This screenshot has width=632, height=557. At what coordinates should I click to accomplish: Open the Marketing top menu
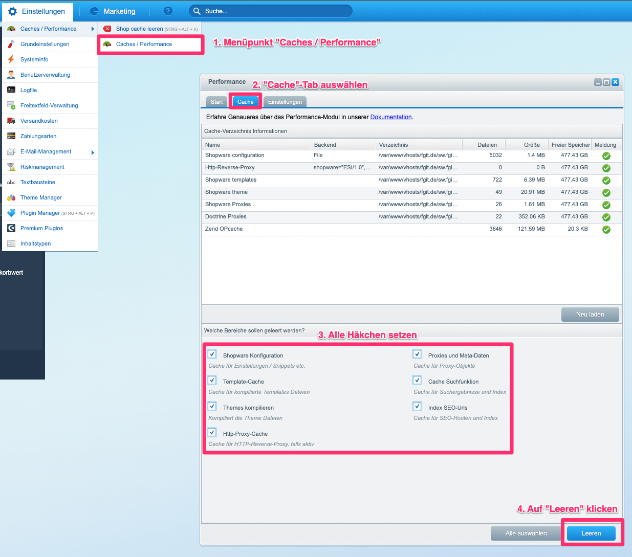pos(113,11)
